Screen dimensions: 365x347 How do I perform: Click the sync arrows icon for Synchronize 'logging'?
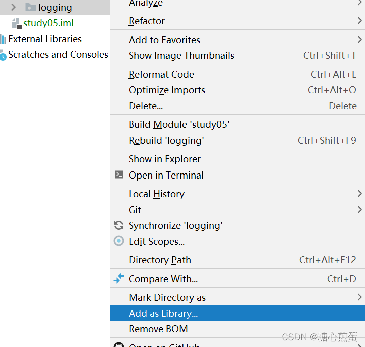(119, 225)
